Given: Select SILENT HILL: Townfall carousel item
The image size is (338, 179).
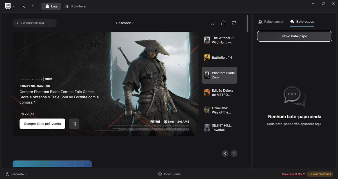Looking at the screenshot, I should (220, 128).
